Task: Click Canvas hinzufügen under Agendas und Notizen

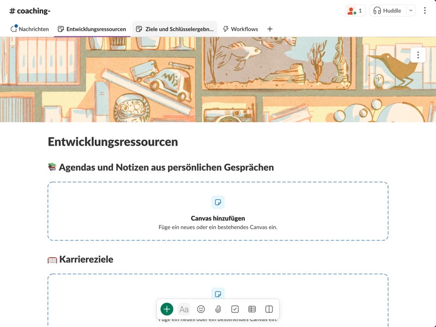Action: tap(218, 219)
